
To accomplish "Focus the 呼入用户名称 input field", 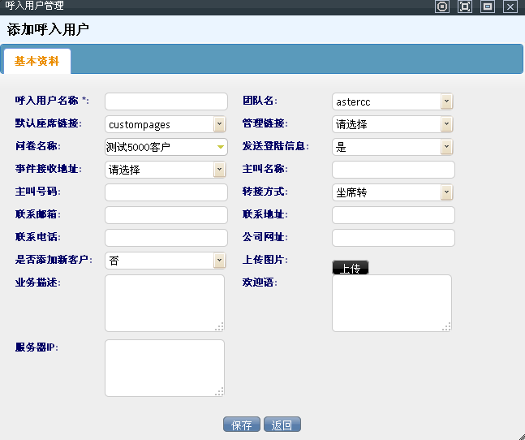I will [x=166, y=101].
